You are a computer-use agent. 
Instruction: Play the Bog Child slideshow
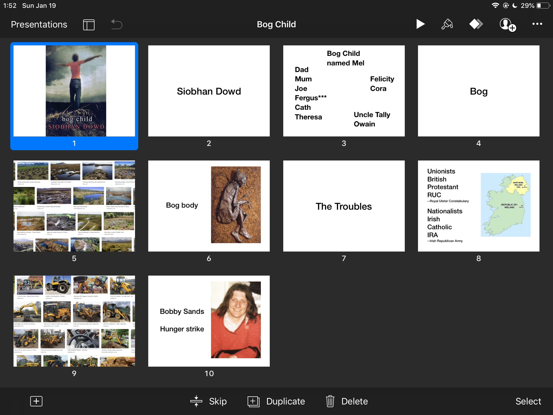click(420, 24)
